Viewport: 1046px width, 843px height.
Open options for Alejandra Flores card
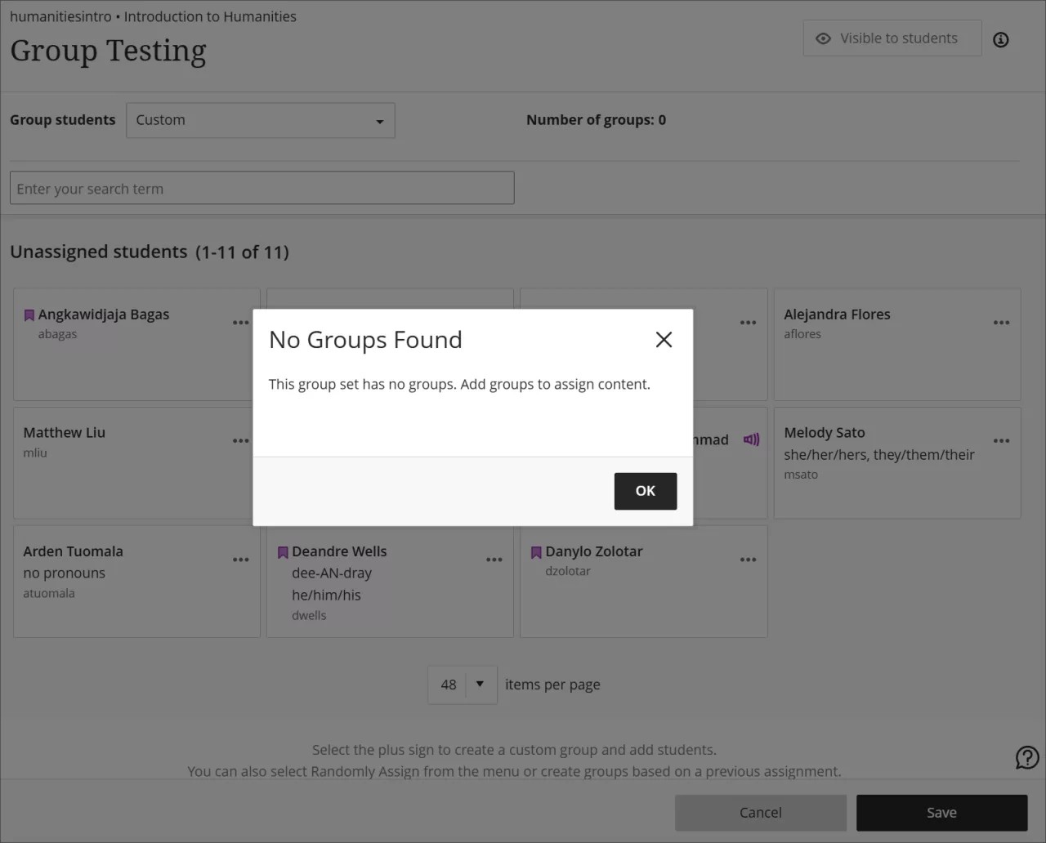1001,323
